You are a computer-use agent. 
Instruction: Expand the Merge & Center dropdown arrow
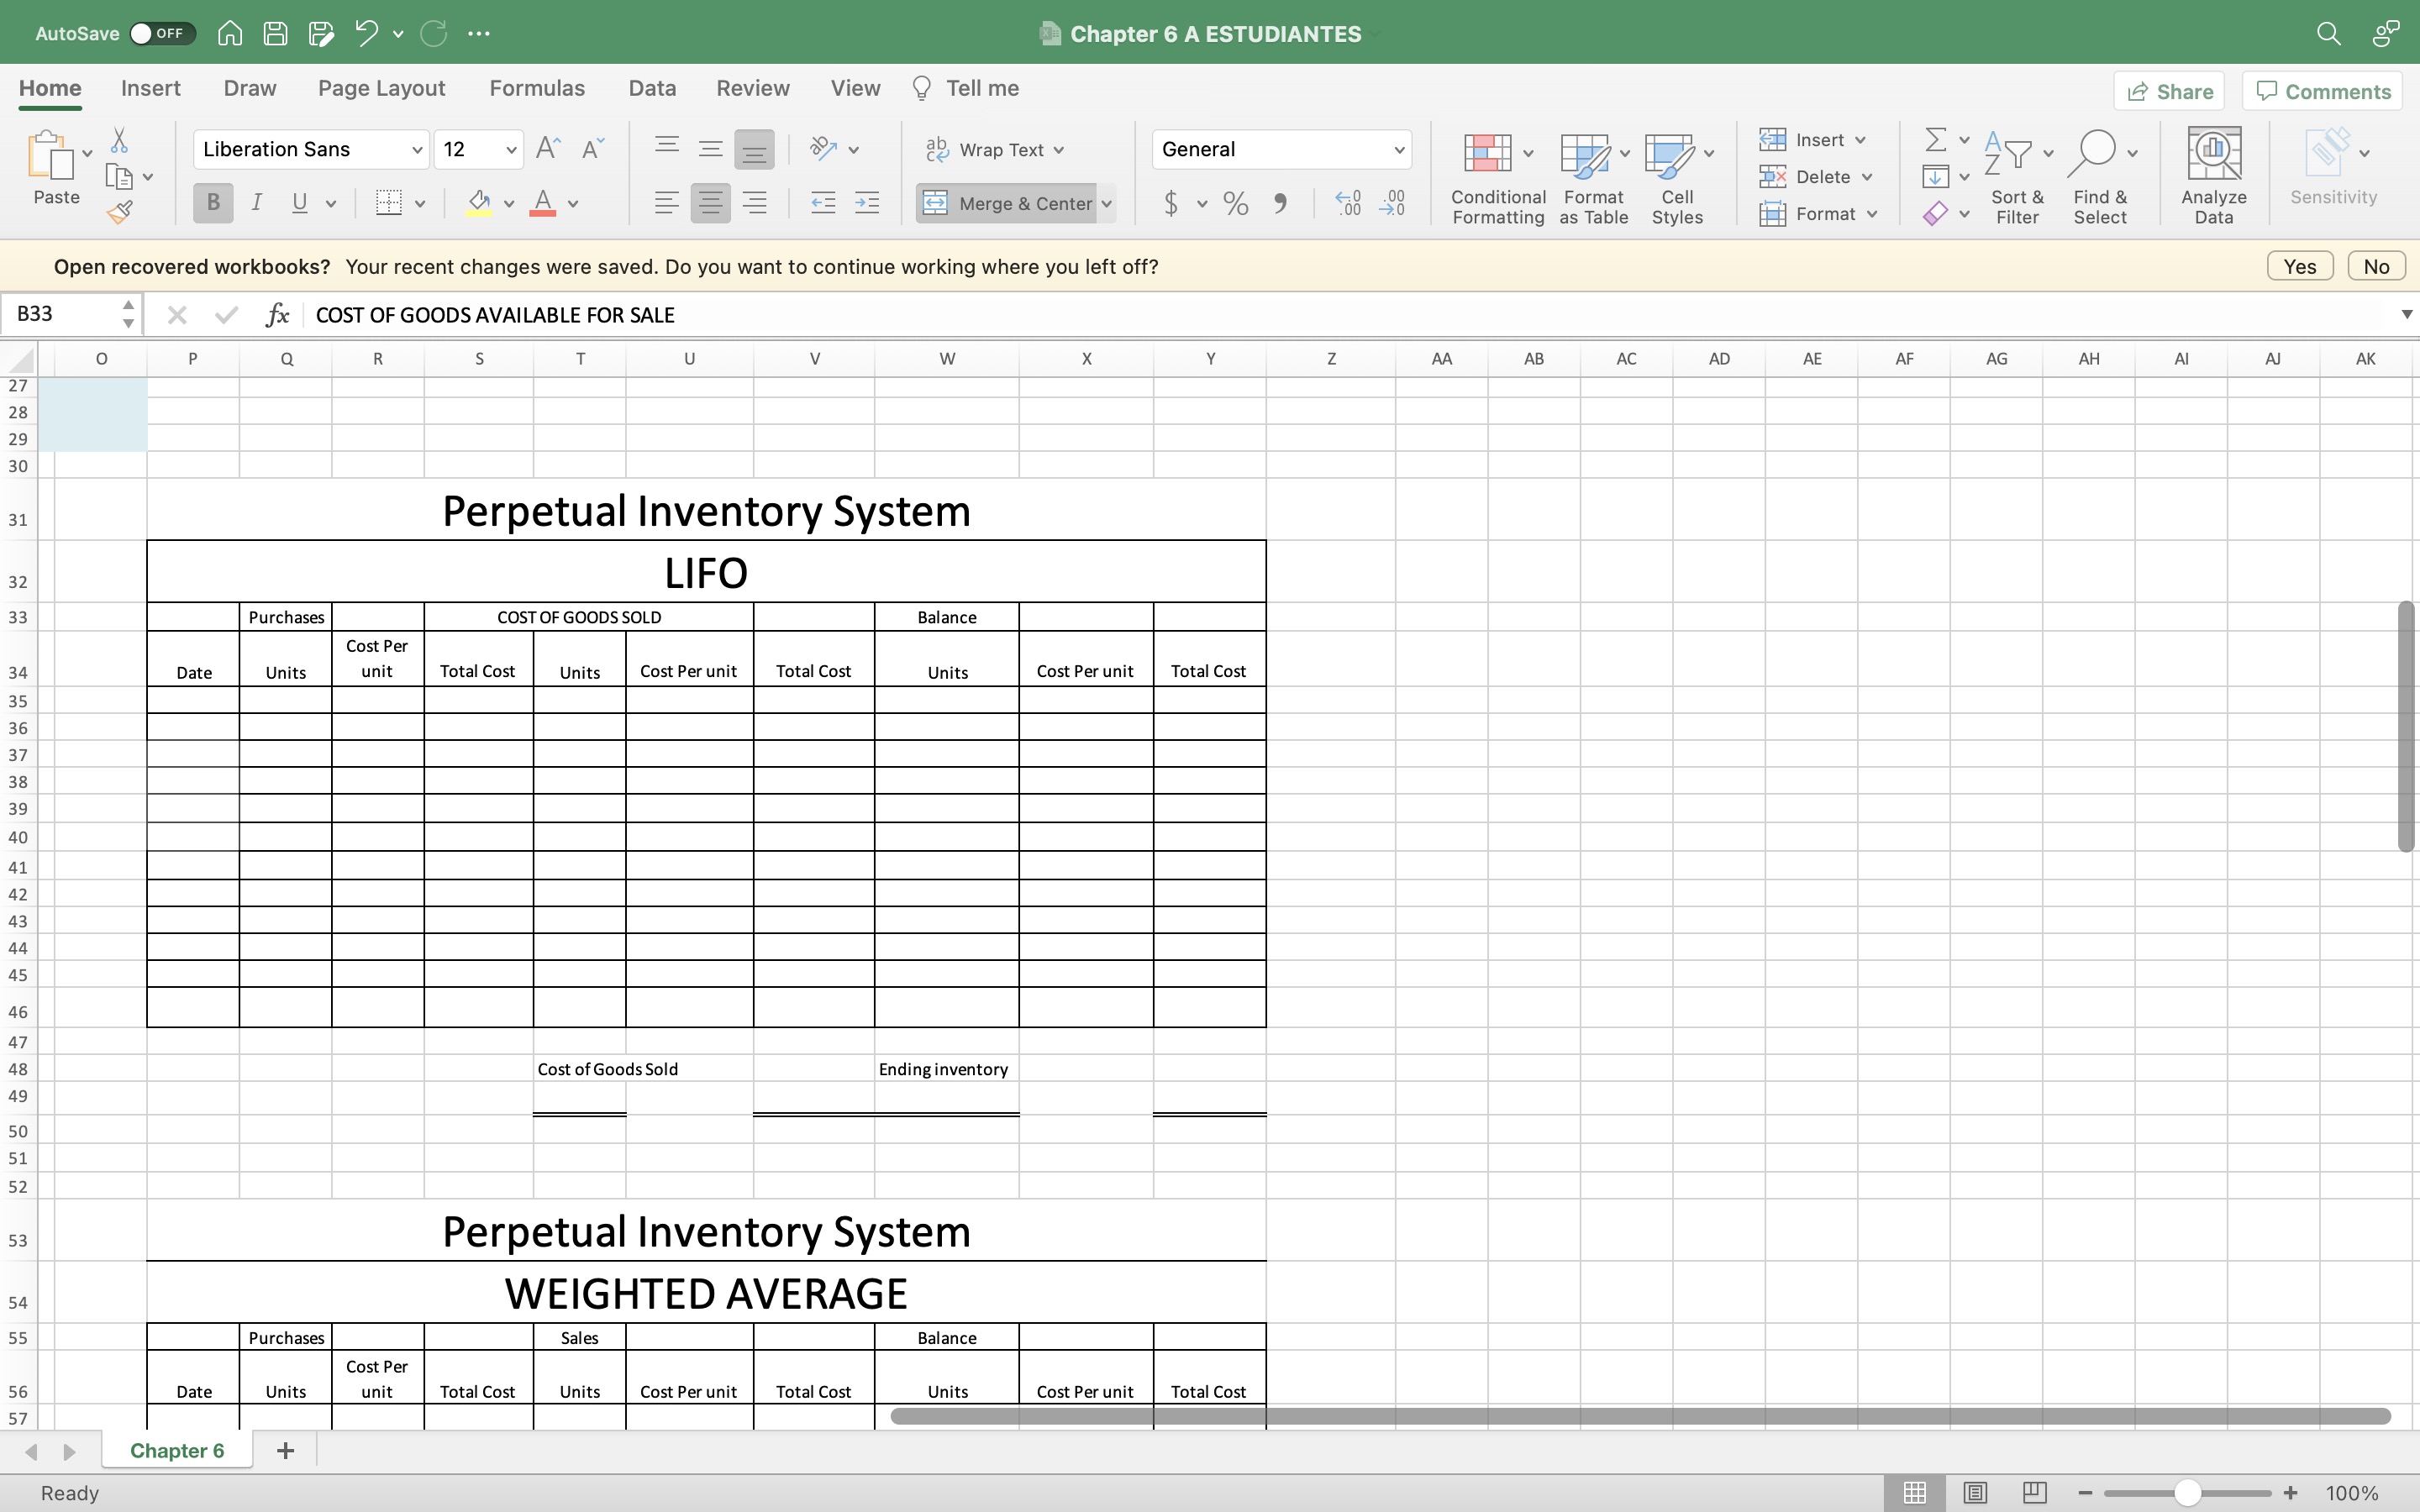coord(1107,204)
